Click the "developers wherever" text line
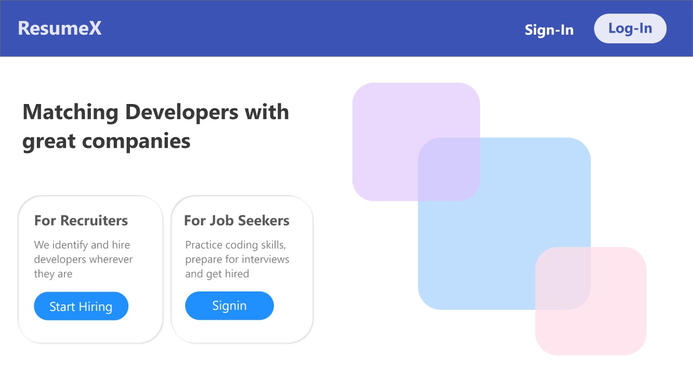The width and height of the screenshot is (693, 390). 83,259
